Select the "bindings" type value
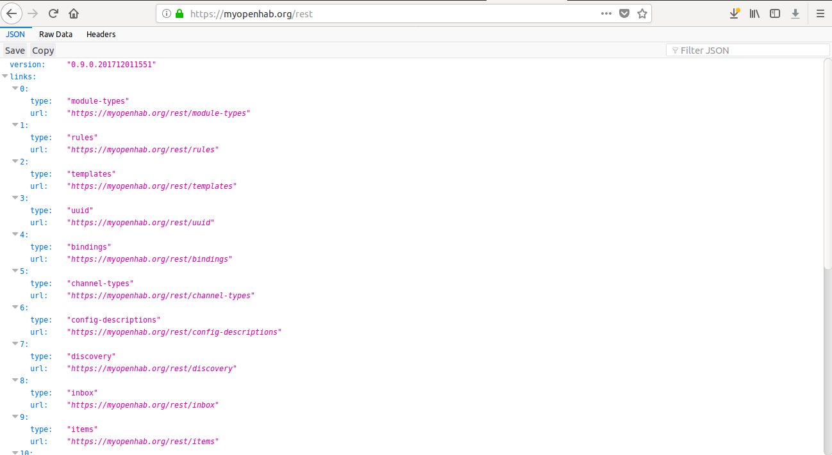This screenshot has height=455, width=832. [x=89, y=247]
